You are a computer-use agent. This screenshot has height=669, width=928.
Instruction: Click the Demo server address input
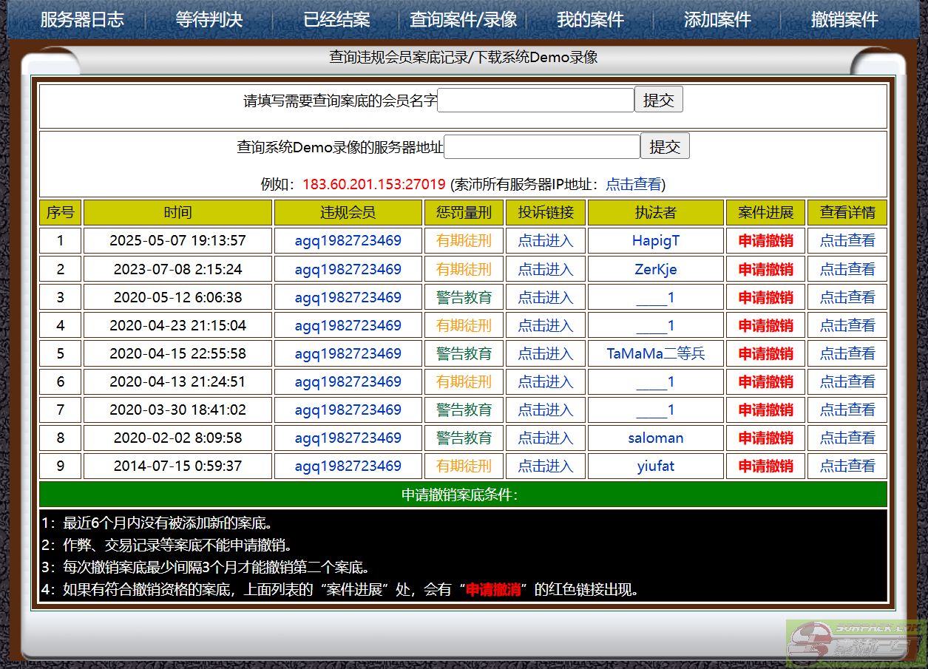click(x=541, y=146)
